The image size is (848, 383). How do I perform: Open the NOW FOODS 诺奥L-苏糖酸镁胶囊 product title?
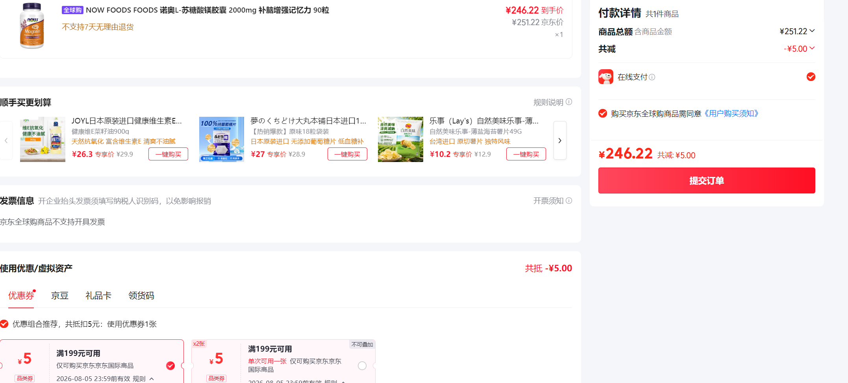click(207, 10)
